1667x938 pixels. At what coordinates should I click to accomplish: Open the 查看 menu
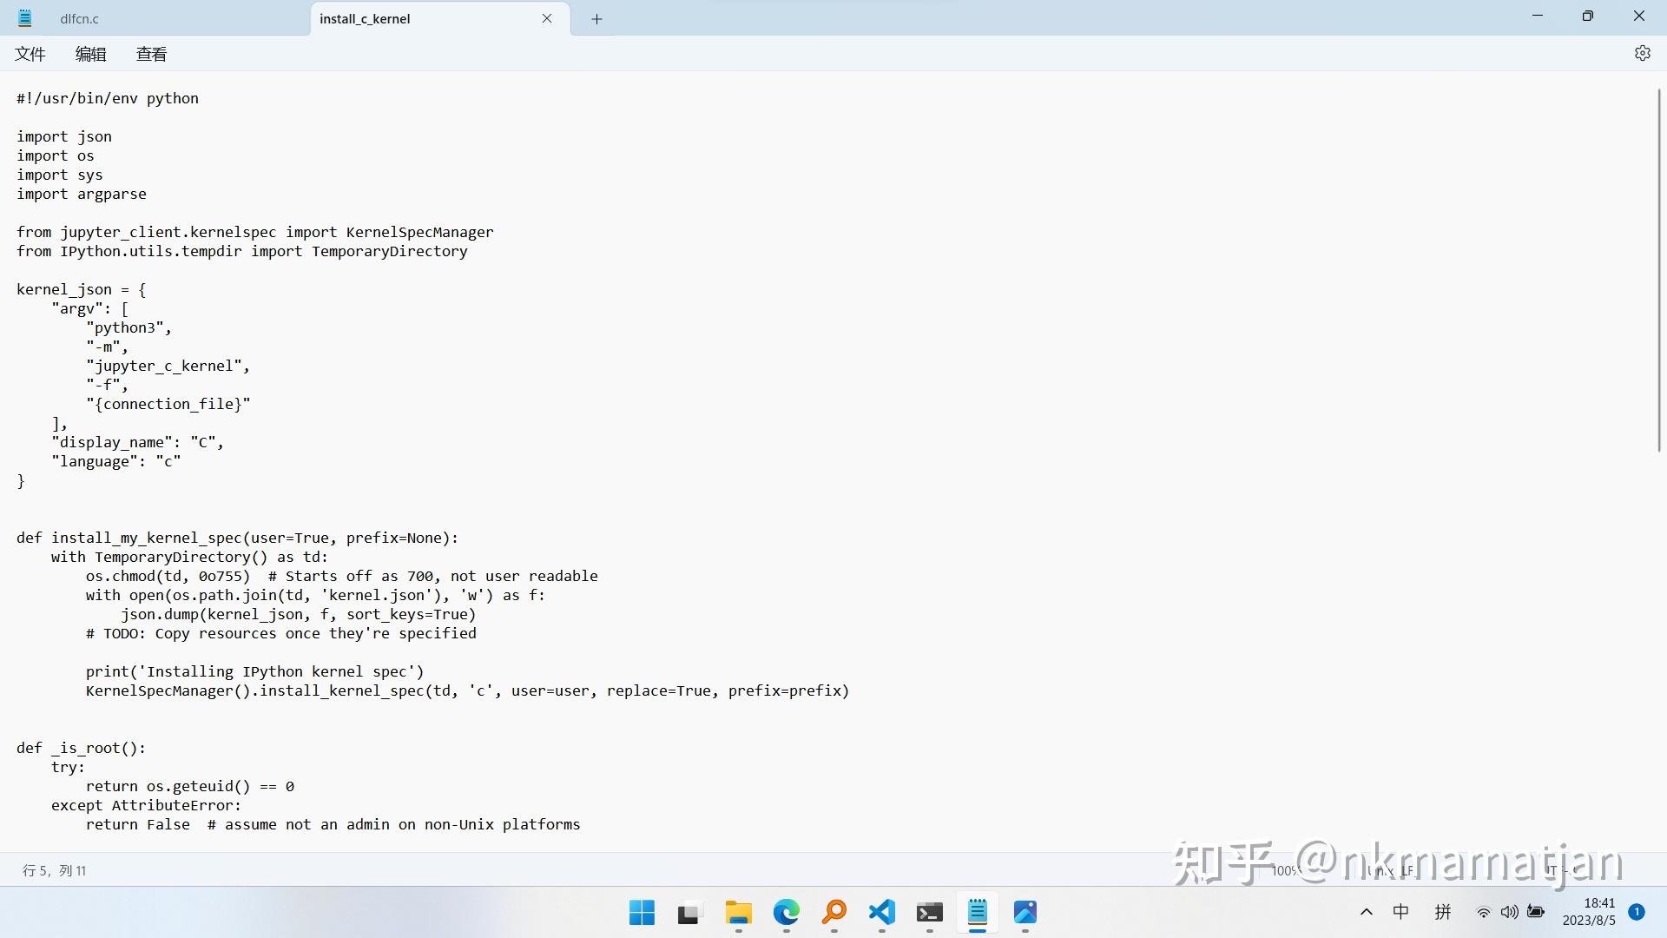[x=151, y=53]
